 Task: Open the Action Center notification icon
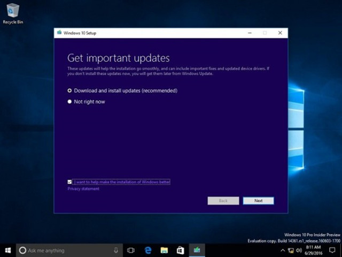(332, 250)
